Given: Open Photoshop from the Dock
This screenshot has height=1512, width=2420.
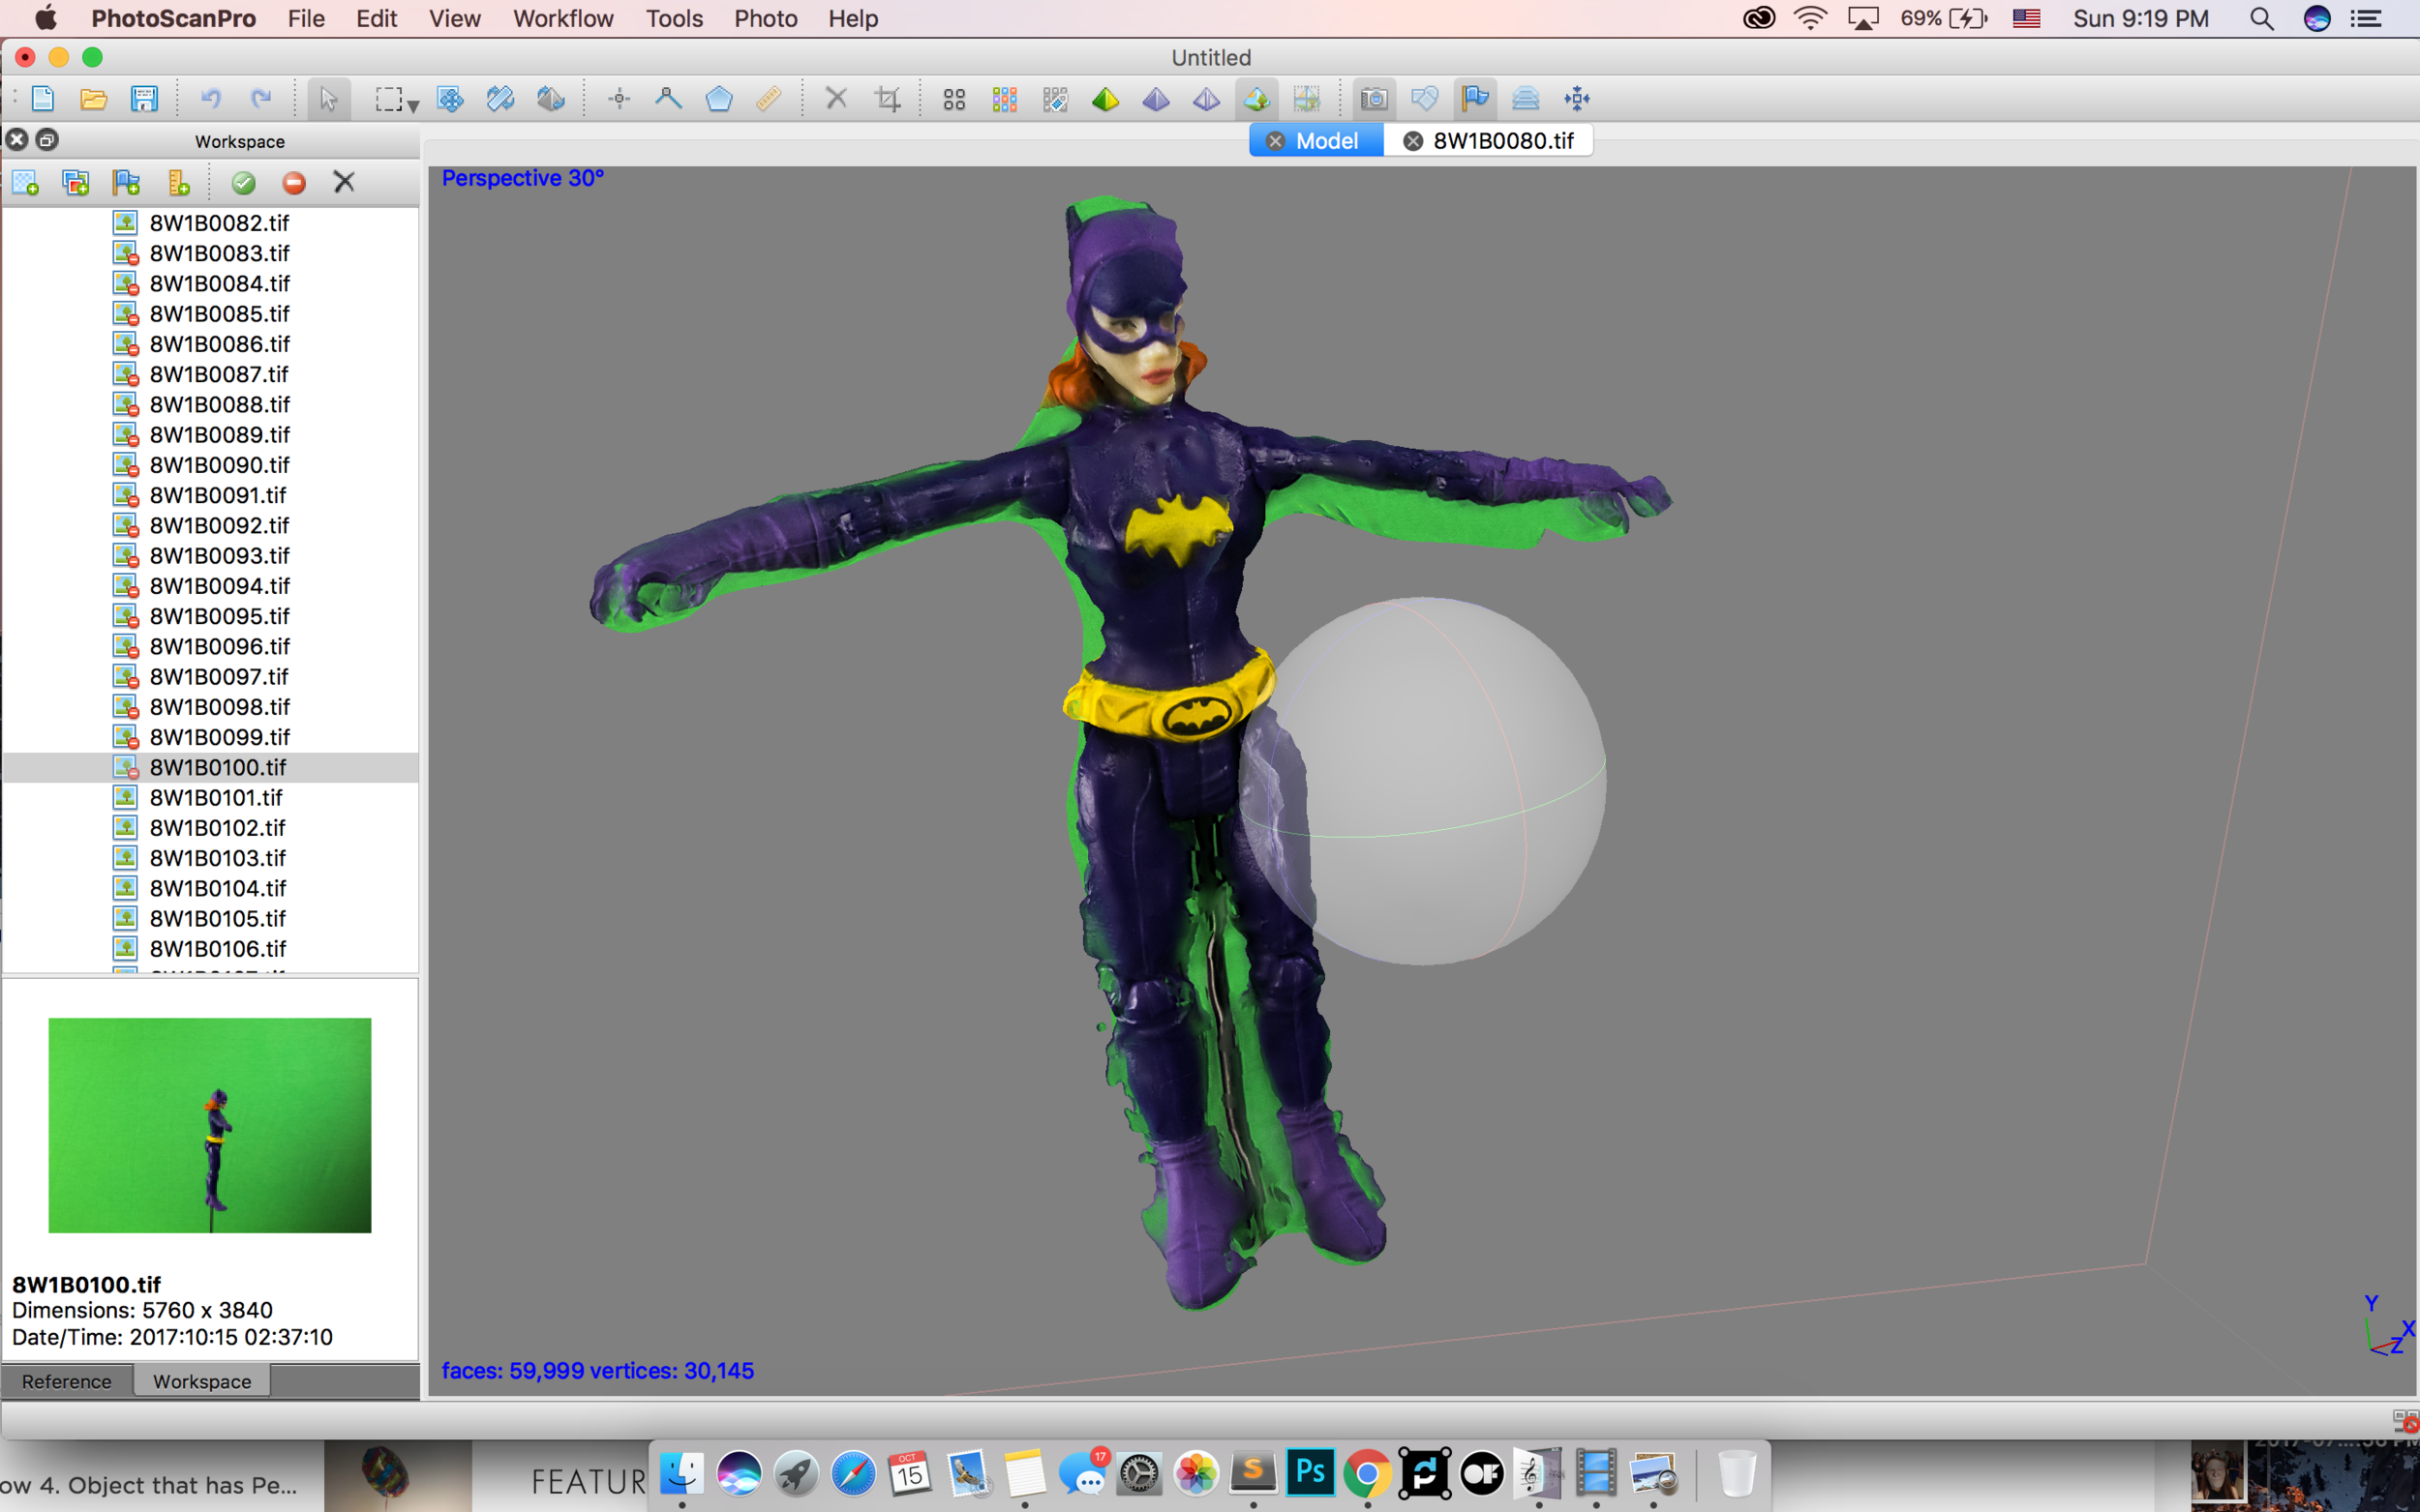Looking at the screenshot, I should (1311, 1472).
